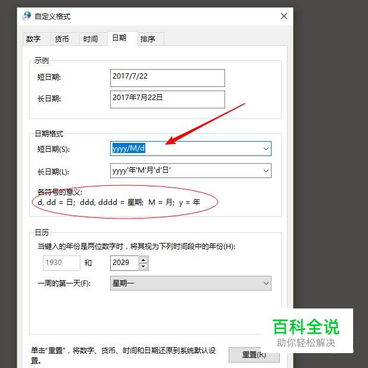Click the 长日期 example field showing 2017年7月22日

[x=167, y=99]
